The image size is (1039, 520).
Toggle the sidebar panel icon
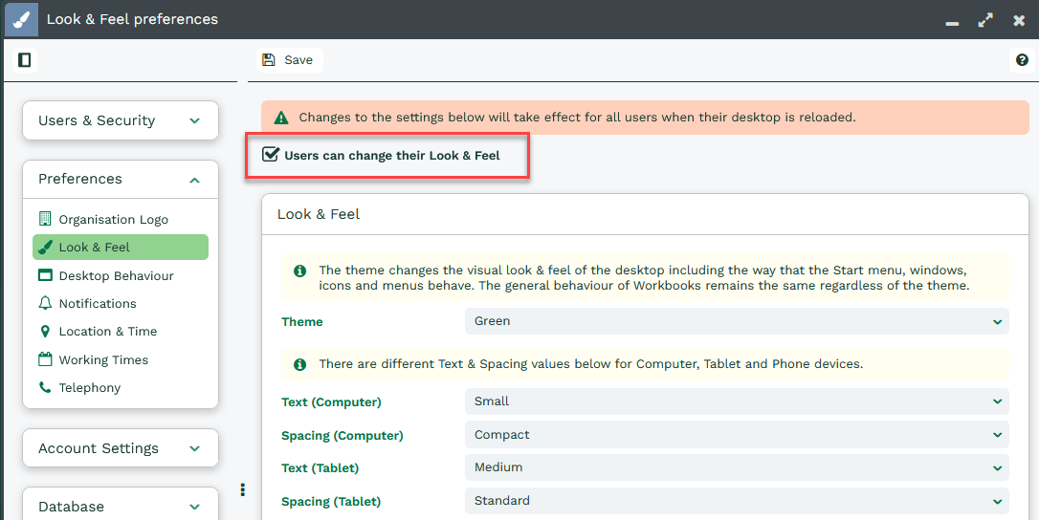point(25,60)
